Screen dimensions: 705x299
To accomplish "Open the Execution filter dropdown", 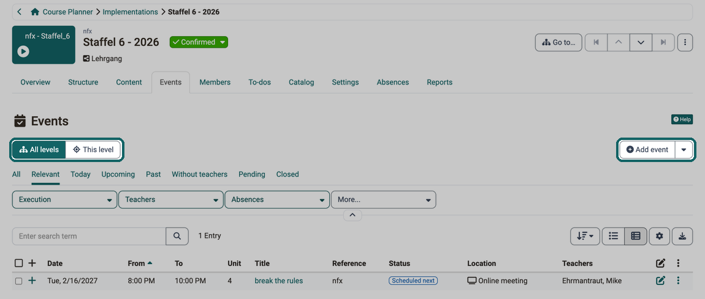I will pos(65,199).
